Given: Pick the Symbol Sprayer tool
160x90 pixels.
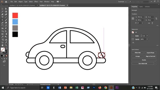Looking at the screenshot, I should click(x=2, y=39).
